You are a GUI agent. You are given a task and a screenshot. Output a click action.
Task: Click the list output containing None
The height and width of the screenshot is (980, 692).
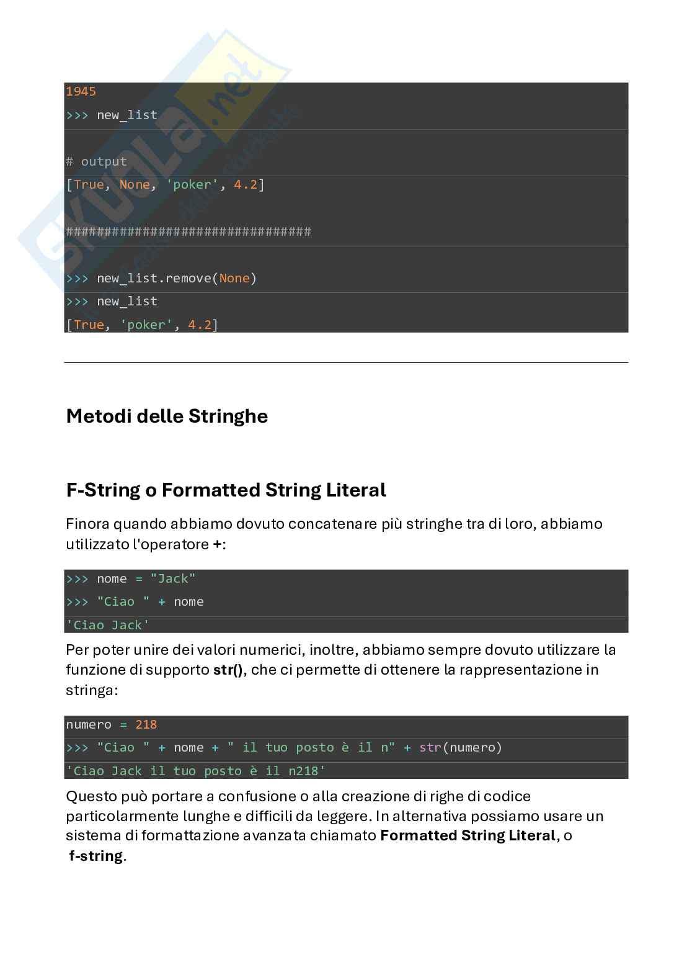coord(166,184)
